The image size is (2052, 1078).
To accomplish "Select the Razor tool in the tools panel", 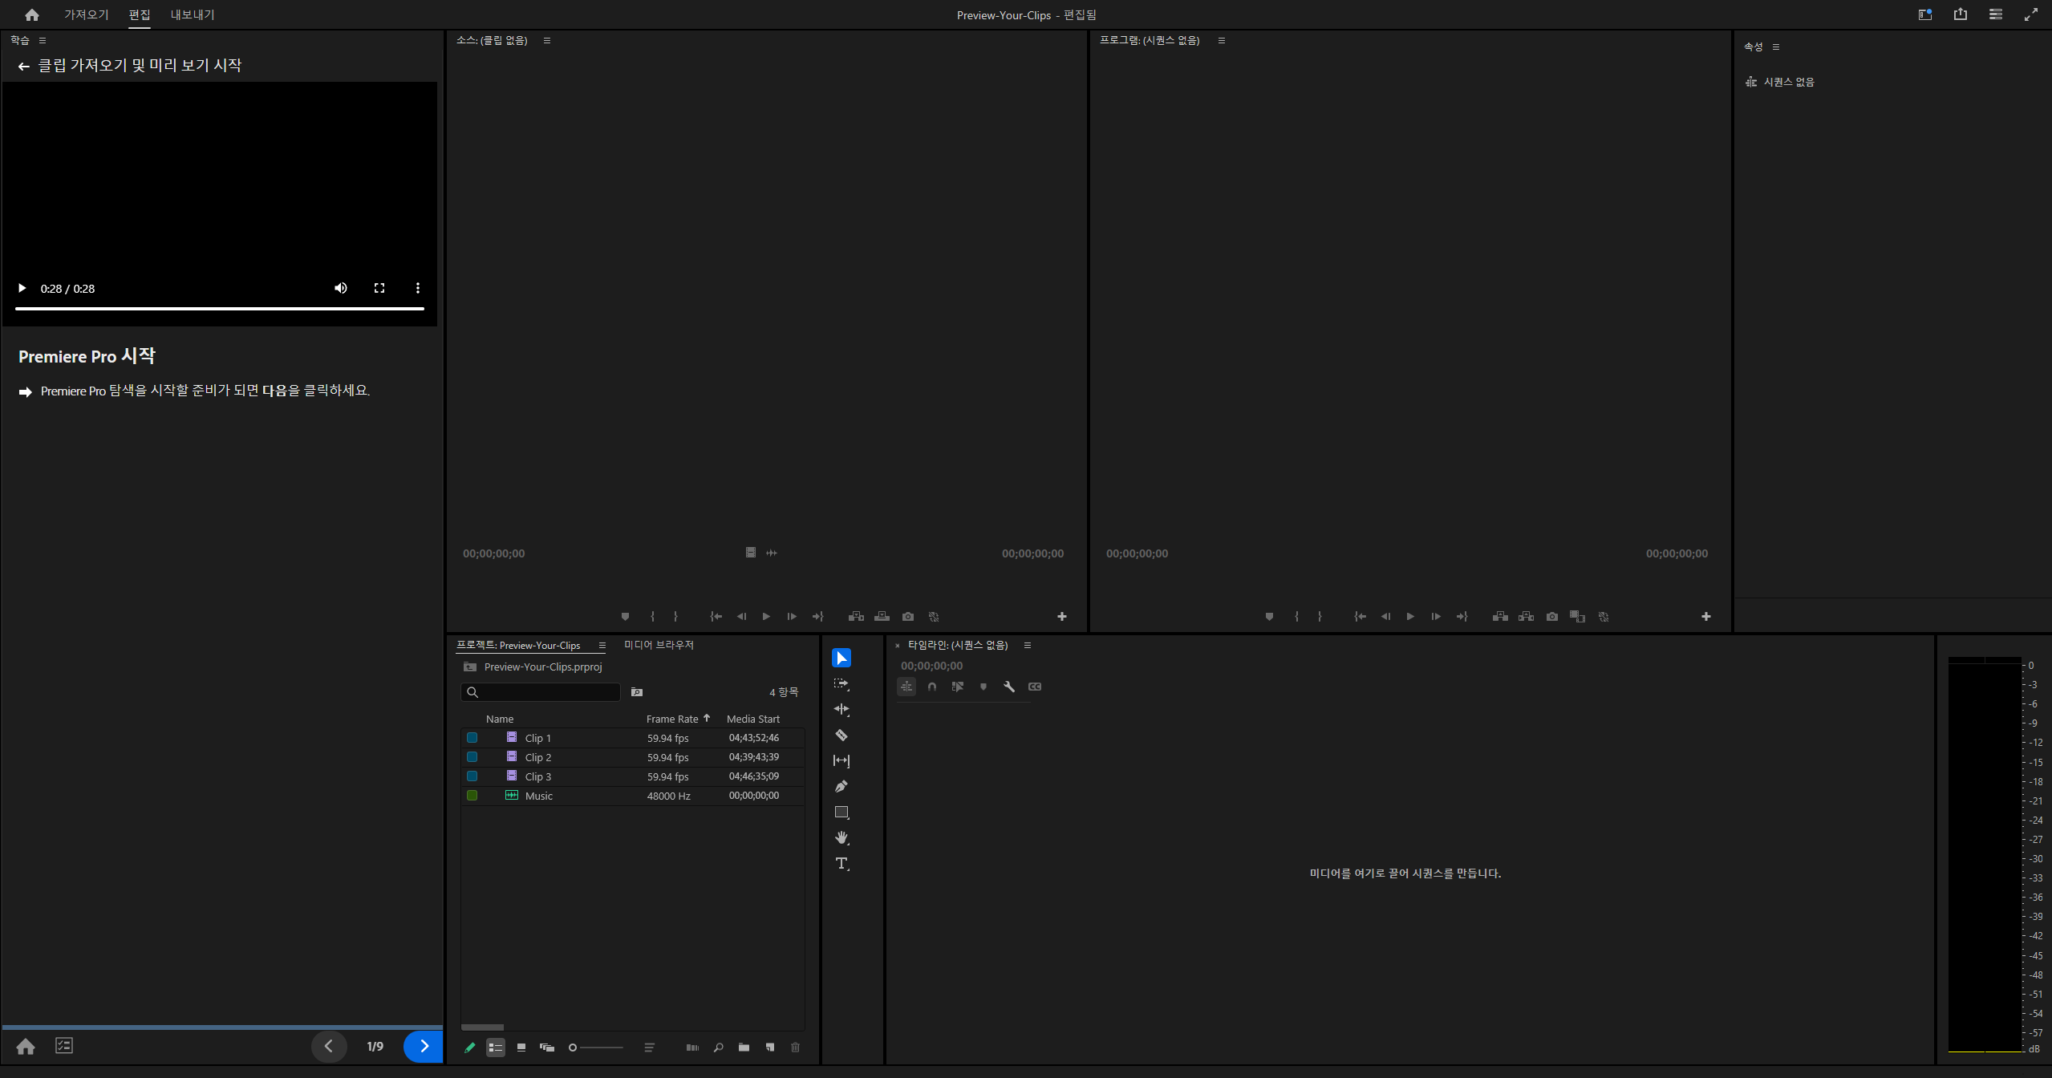I will pos(841,735).
